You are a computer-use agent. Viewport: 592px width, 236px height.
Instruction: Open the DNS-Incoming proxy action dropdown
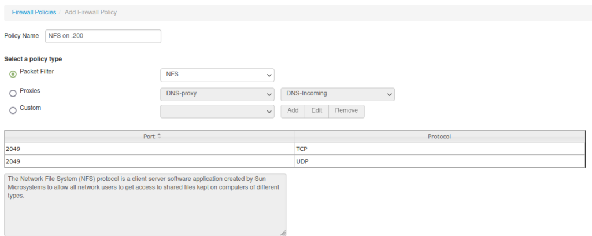pos(338,94)
